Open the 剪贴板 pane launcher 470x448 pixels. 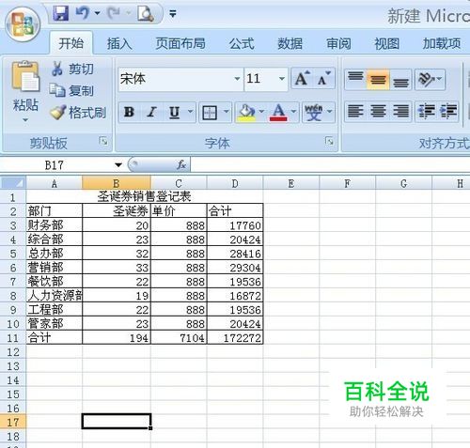[x=103, y=141]
